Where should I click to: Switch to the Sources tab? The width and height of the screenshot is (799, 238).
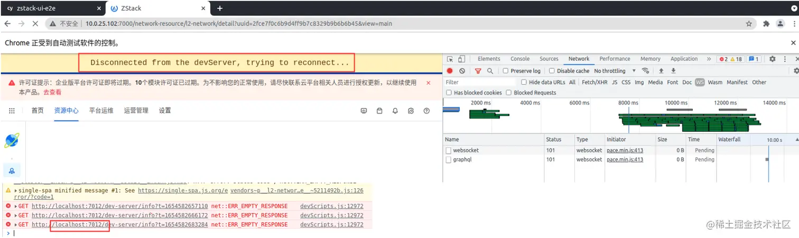coord(549,59)
